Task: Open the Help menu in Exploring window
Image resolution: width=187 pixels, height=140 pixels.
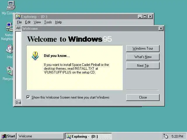Action: [58, 22]
